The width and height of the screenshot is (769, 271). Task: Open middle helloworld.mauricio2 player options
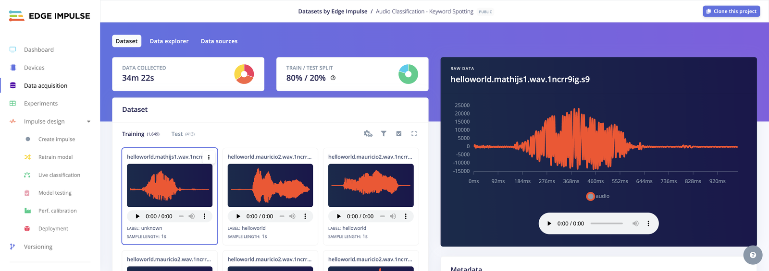click(305, 216)
